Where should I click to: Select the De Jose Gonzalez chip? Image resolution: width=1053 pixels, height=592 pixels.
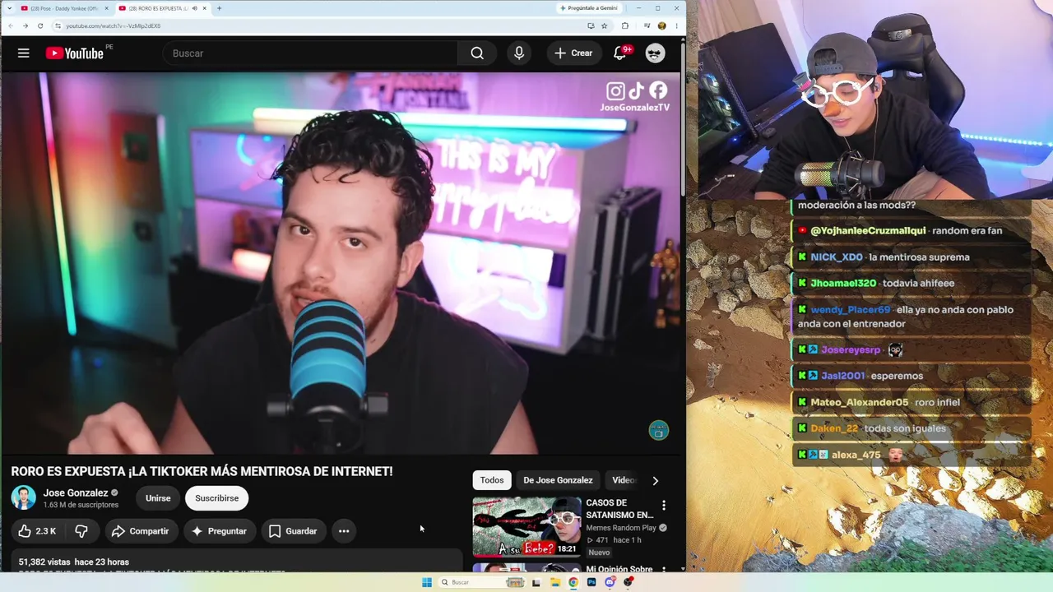558,480
